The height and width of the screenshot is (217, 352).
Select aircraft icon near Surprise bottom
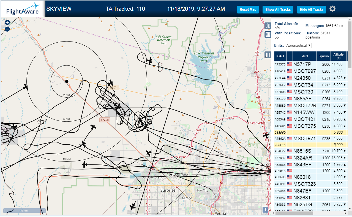pyautogui.click(x=133, y=206)
